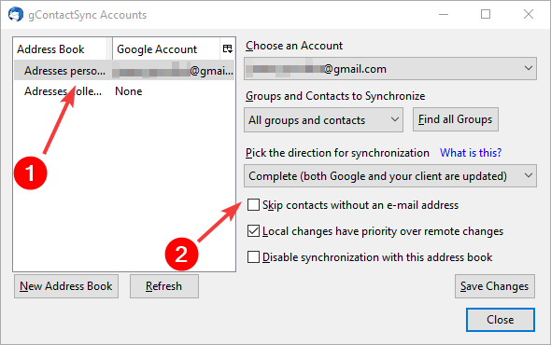Click the gContactSync Thunderbird app icon
This screenshot has height=345, width=551.
click(16, 14)
